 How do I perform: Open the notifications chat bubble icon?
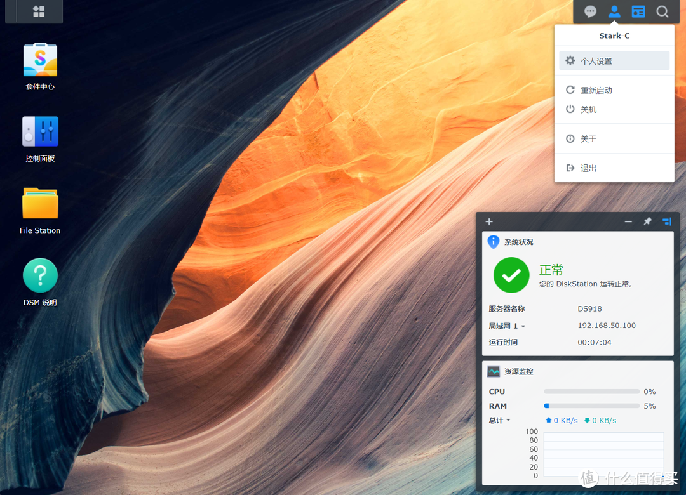[590, 11]
